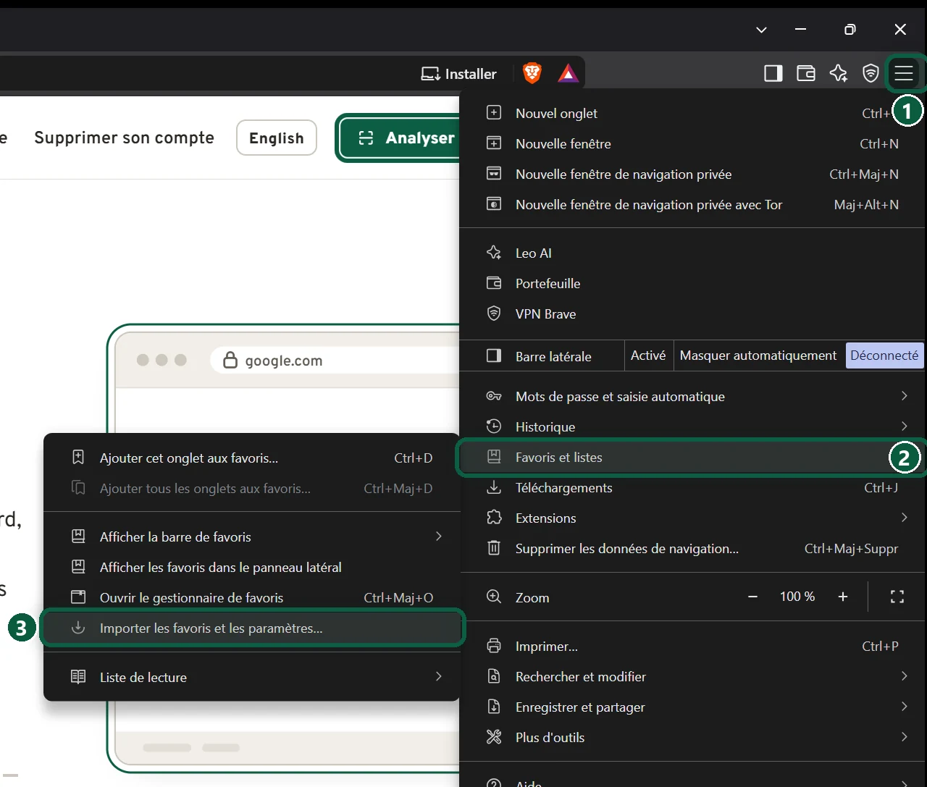The image size is (927, 787).
Task: Select VPN Brave menu item
Action: coord(692,313)
